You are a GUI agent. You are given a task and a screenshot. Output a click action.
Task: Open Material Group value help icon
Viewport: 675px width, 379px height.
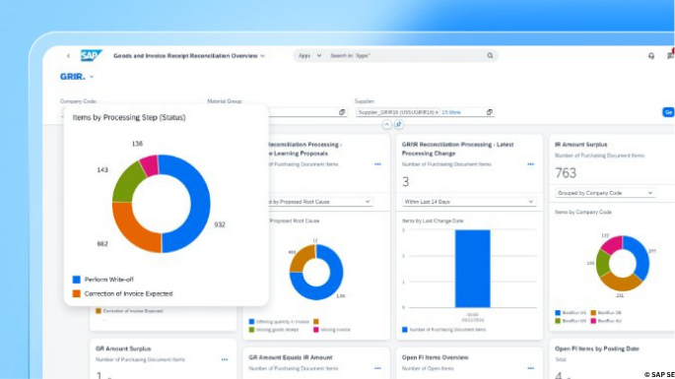coord(342,112)
